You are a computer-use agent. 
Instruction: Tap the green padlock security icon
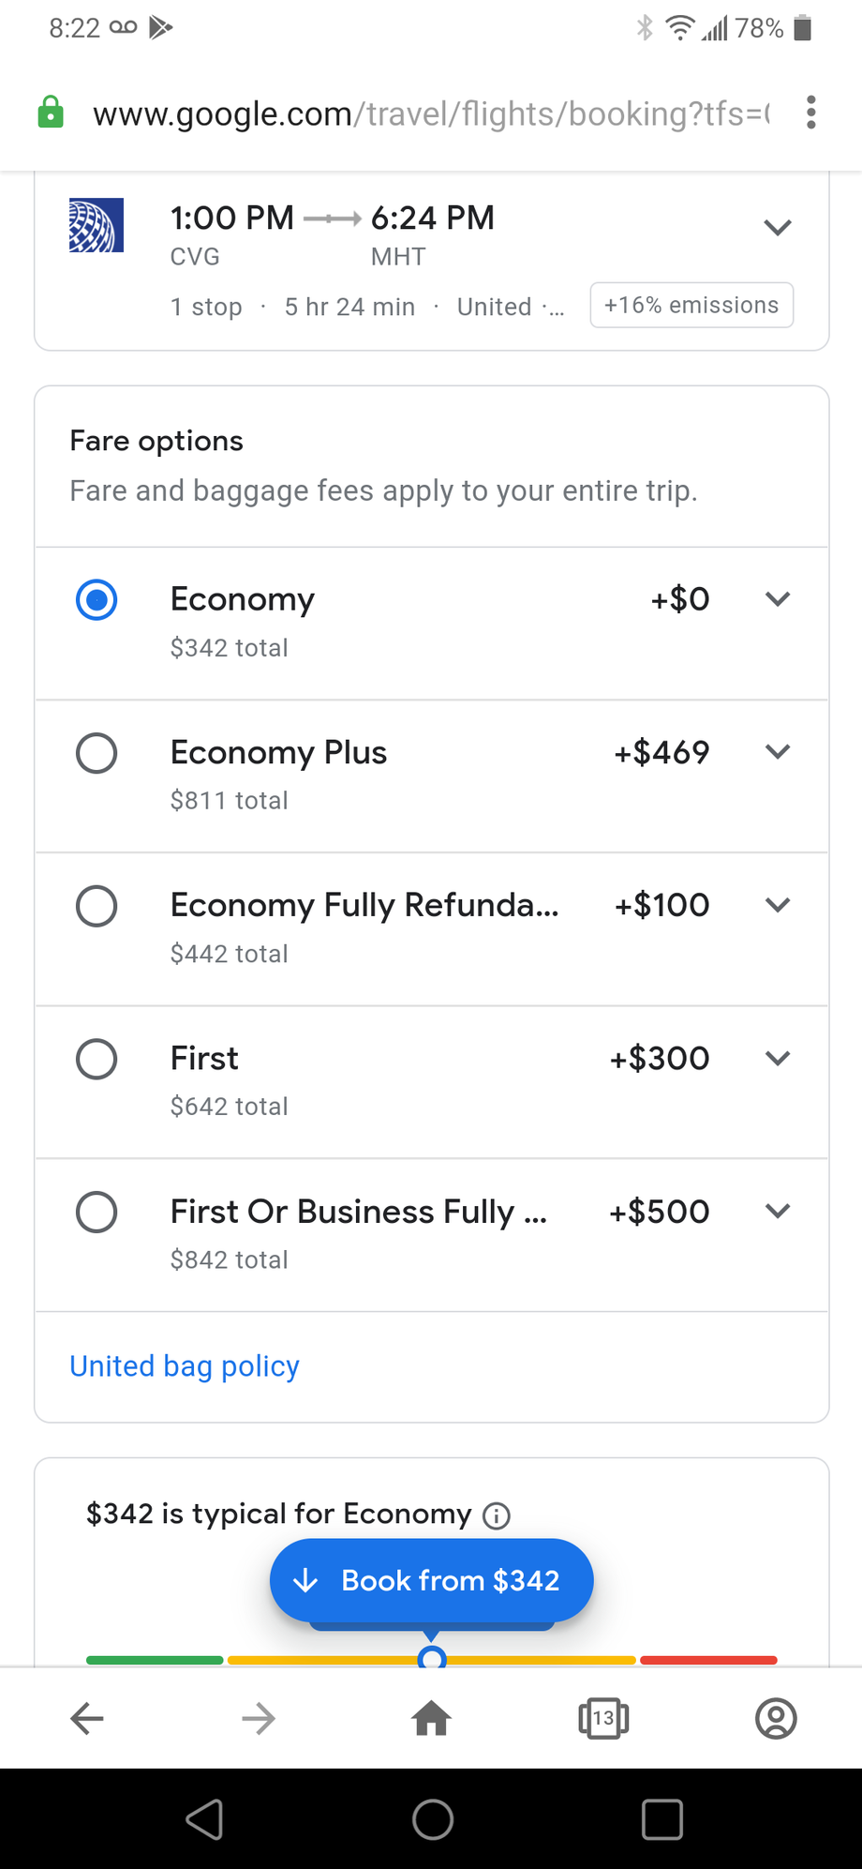pos(51,113)
